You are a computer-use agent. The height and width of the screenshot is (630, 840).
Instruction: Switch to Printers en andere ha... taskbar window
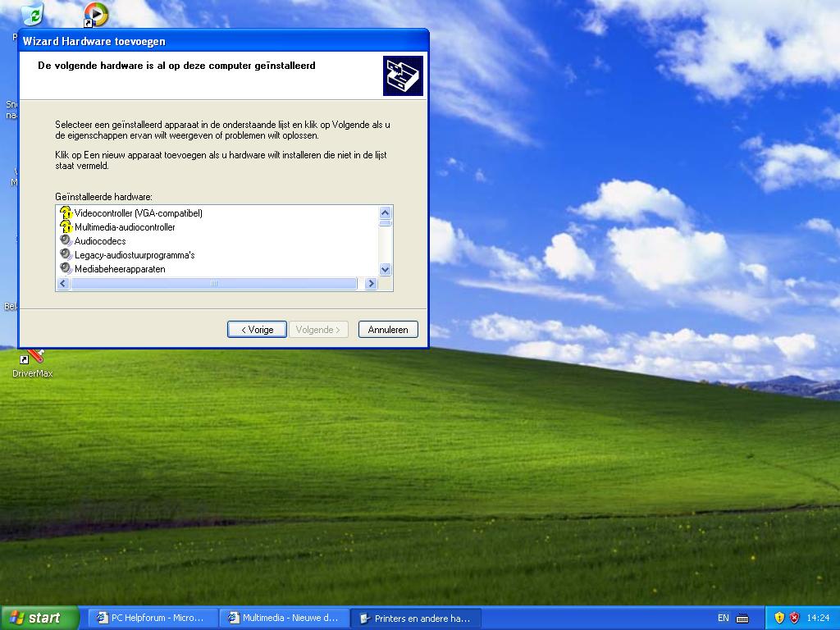click(416, 619)
